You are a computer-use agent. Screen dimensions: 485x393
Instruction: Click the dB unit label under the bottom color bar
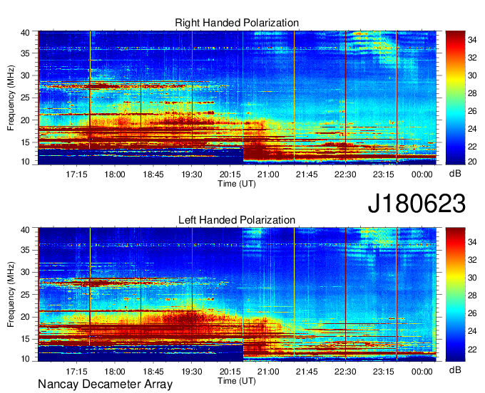point(455,370)
